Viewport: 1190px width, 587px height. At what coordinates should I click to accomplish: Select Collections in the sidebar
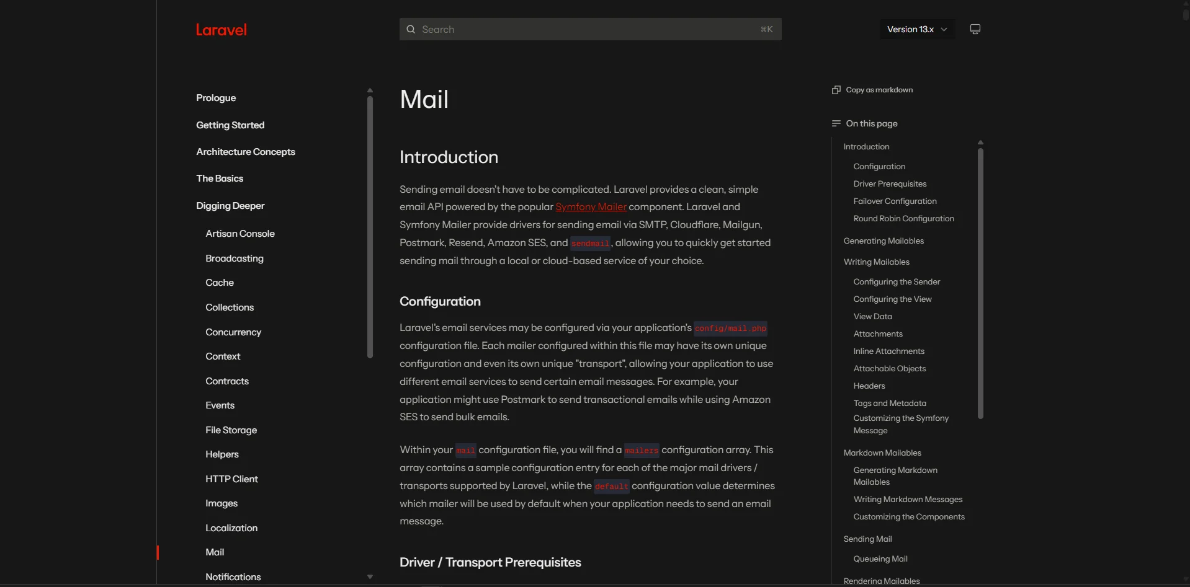[x=230, y=307]
